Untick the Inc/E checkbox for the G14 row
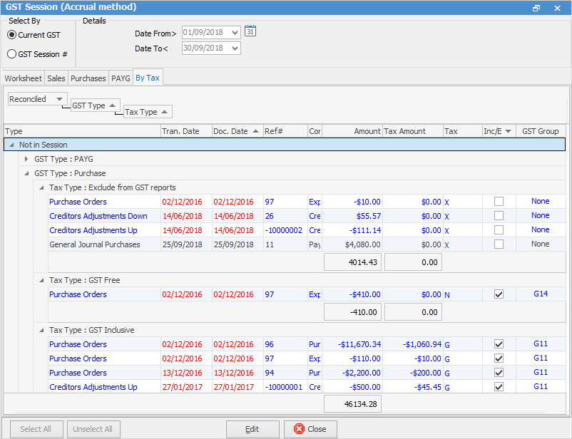 click(499, 294)
